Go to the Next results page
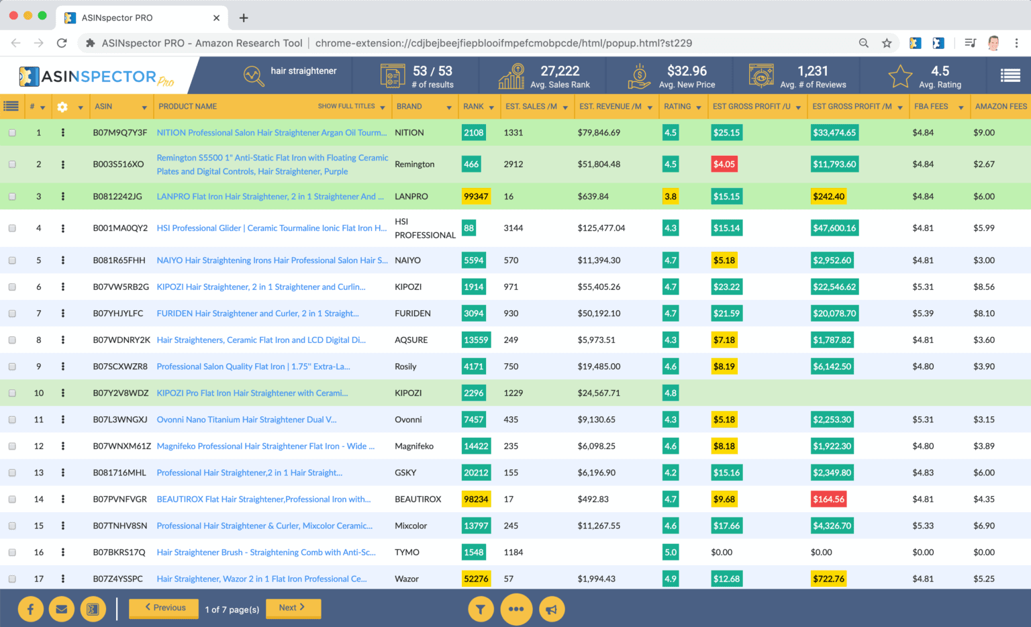The height and width of the screenshot is (627, 1031). 292,608
